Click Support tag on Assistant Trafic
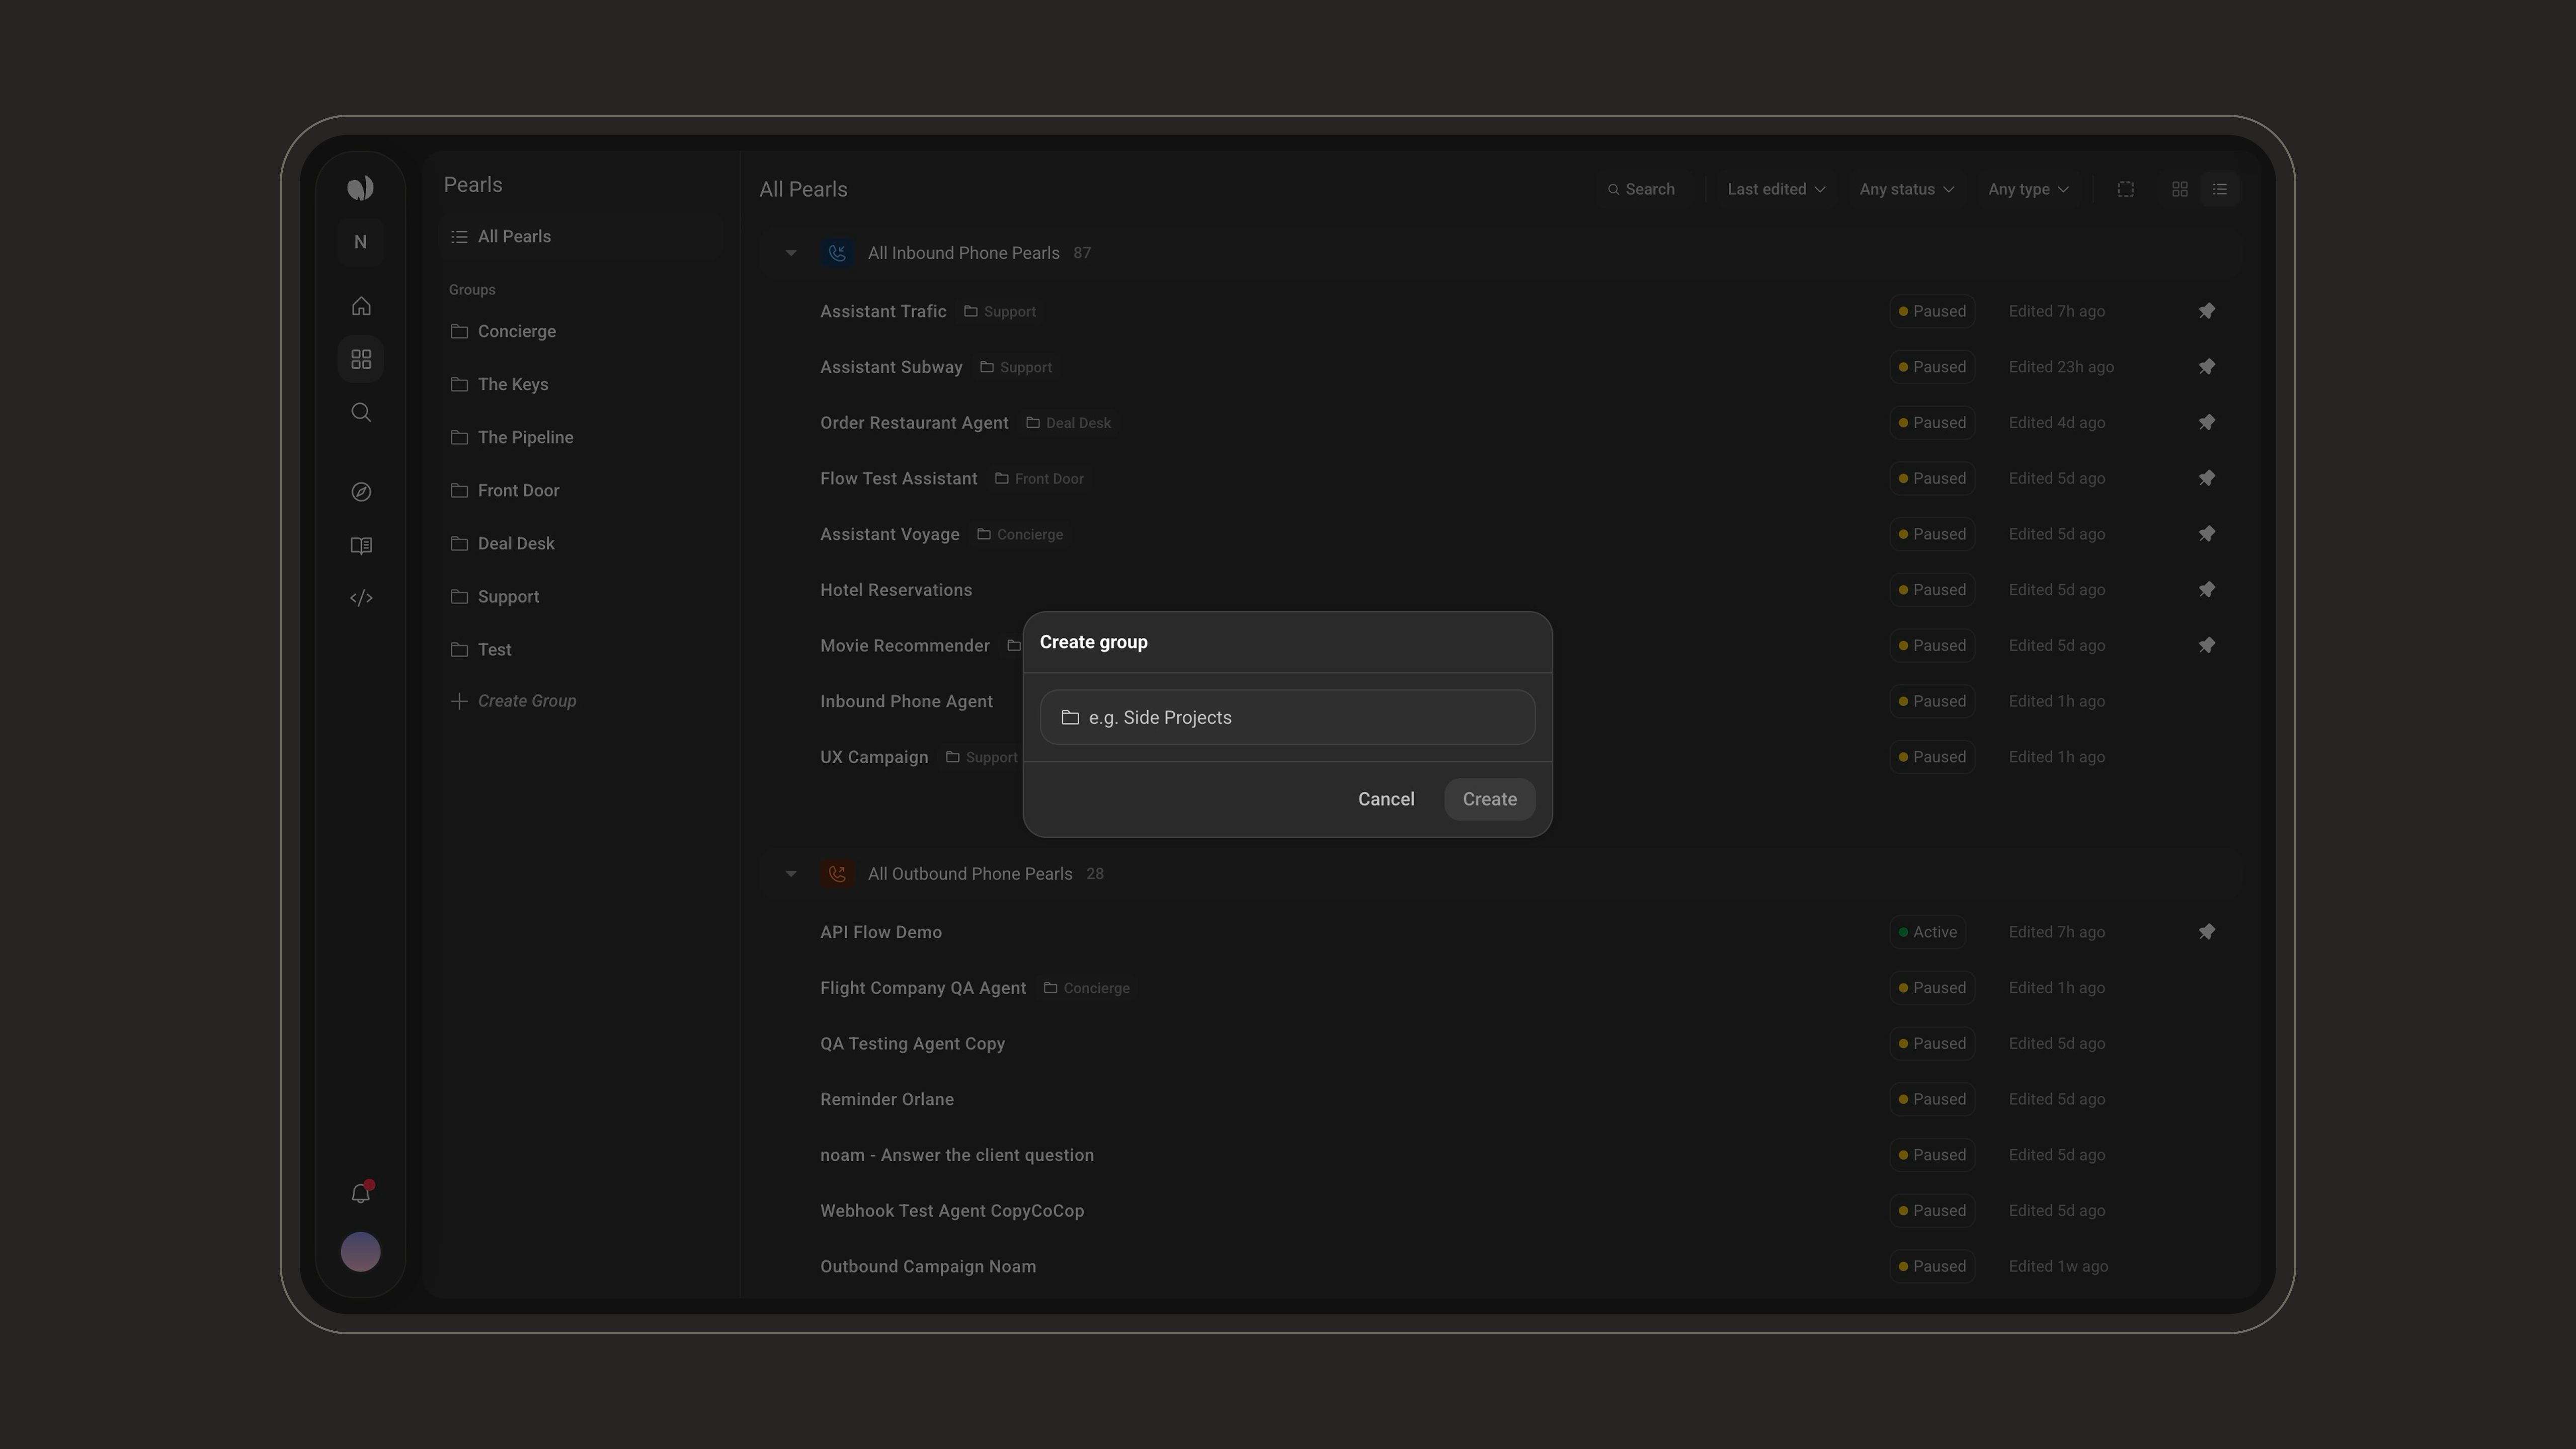2576x1449 pixels. pyautogui.click(x=1000, y=311)
